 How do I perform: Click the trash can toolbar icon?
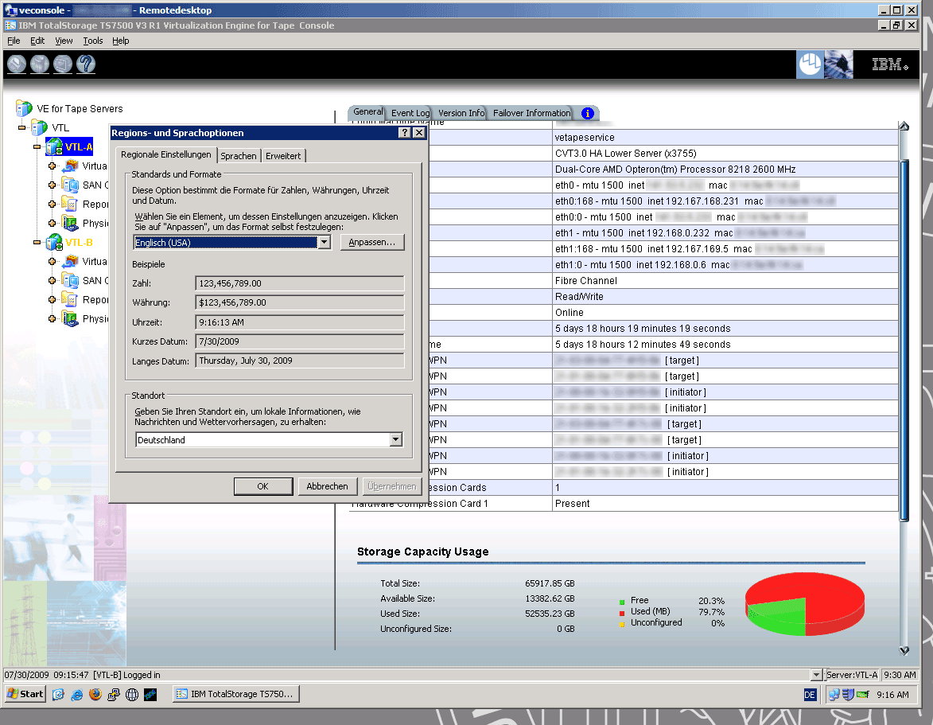pos(39,64)
